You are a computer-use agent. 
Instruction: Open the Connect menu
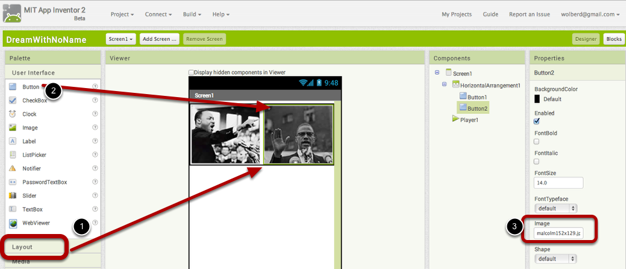pos(158,14)
